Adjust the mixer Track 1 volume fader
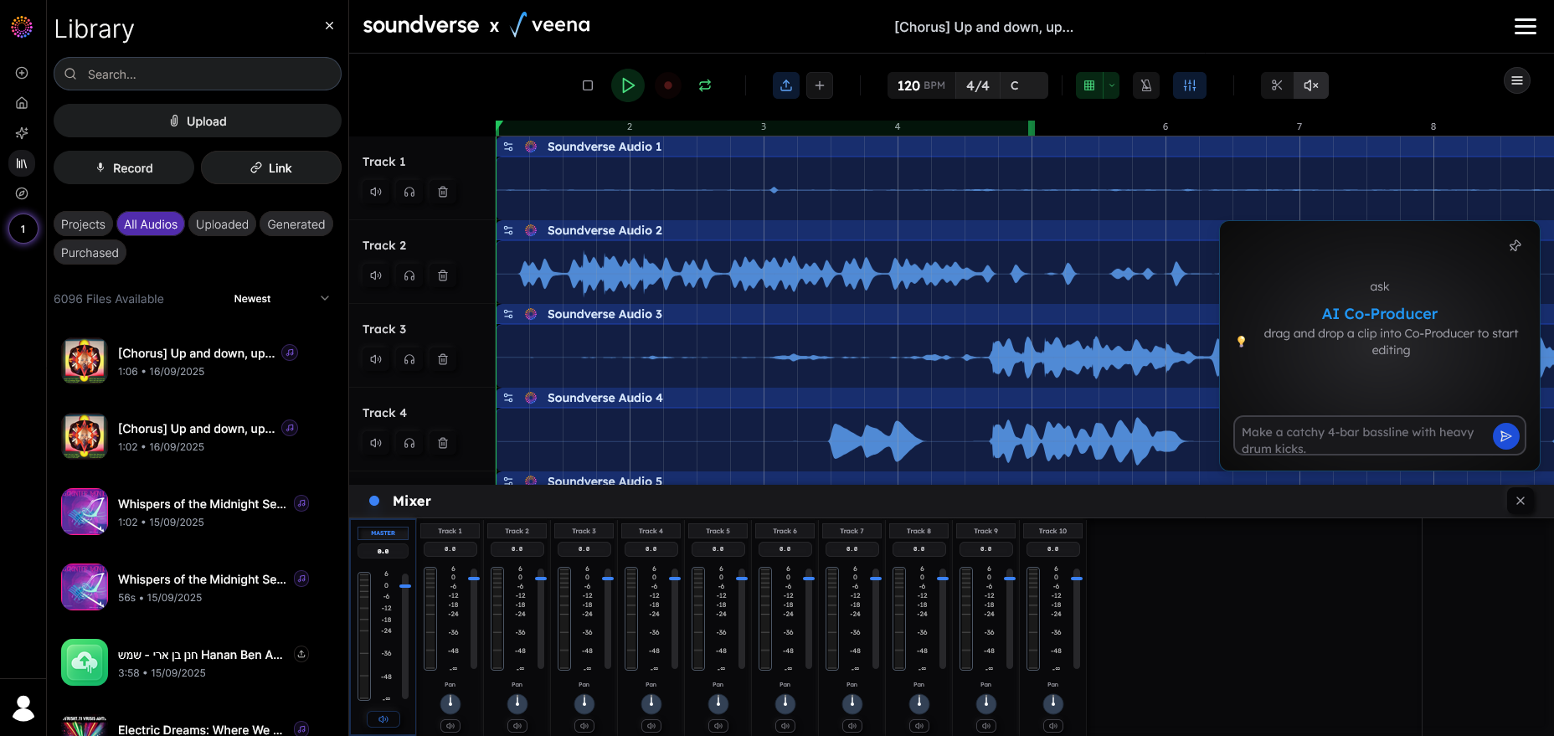The width and height of the screenshot is (1554, 736). click(474, 579)
